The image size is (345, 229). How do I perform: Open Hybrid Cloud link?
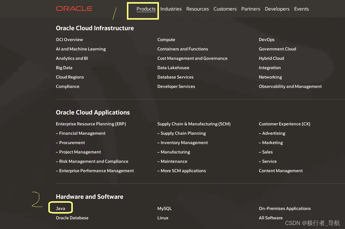click(x=271, y=58)
